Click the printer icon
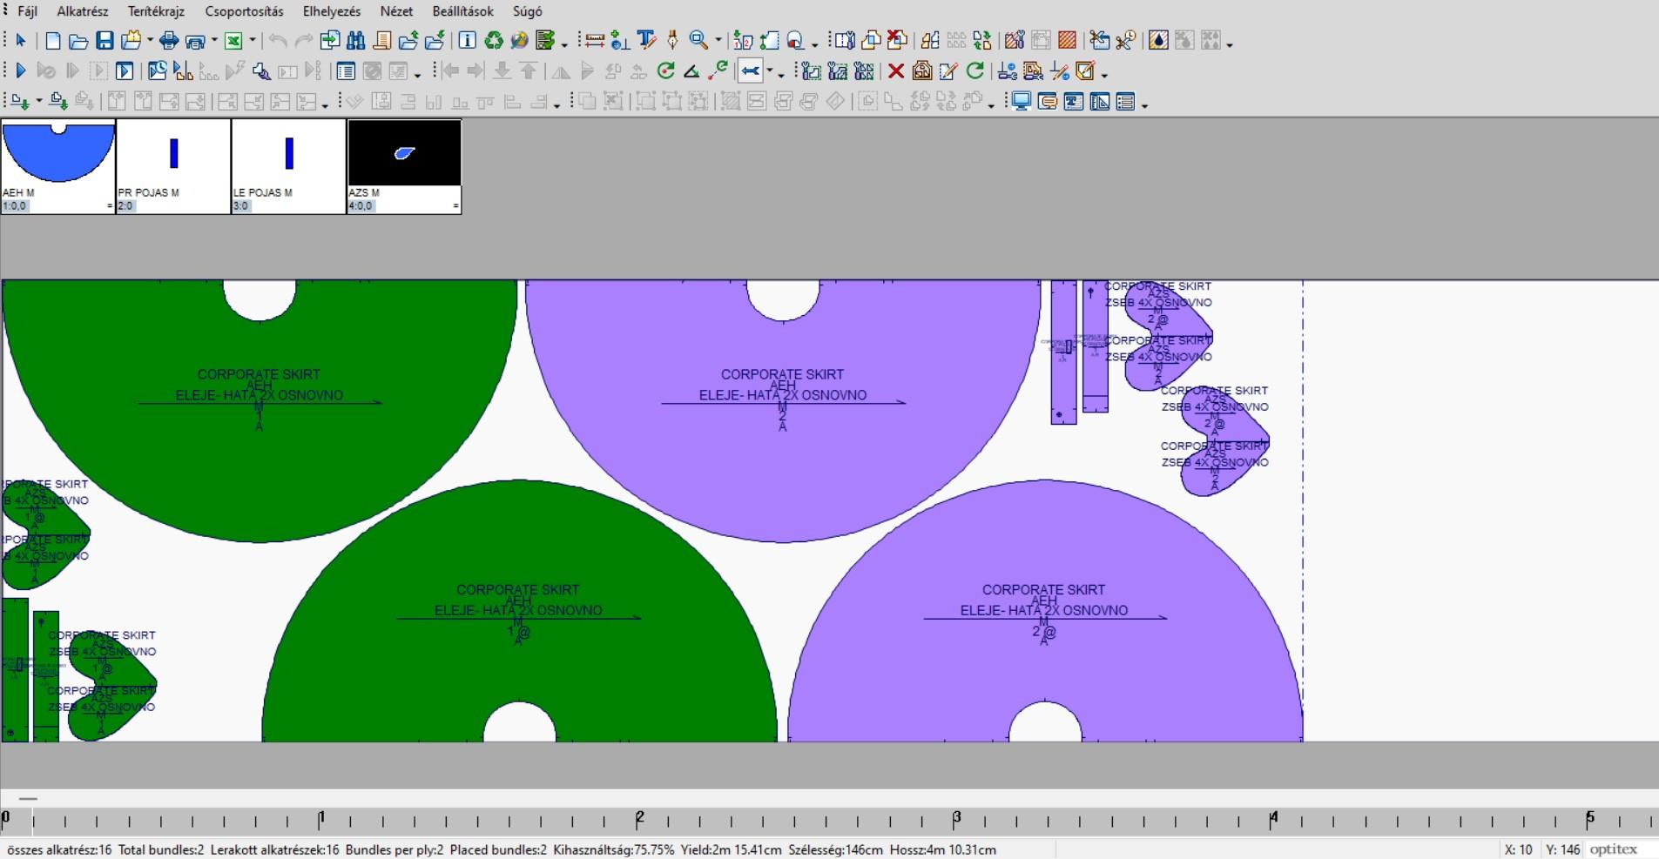Viewport: 1659px width, 859px height. click(x=169, y=40)
